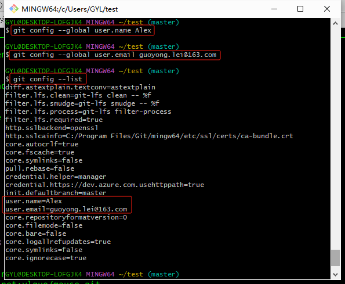Click the scrollbar up arrow
The height and width of the screenshot is (284, 345).
point(335,23)
